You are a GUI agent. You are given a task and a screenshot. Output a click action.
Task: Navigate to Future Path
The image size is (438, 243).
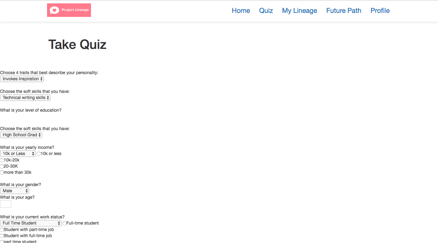click(344, 10)
